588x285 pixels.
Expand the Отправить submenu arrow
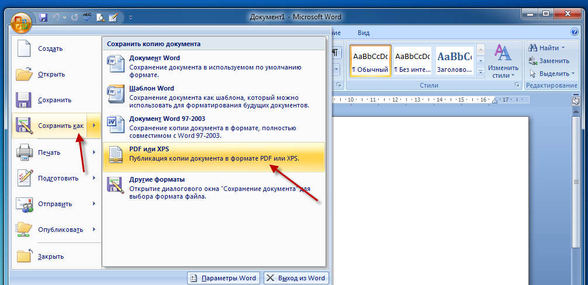94,204
